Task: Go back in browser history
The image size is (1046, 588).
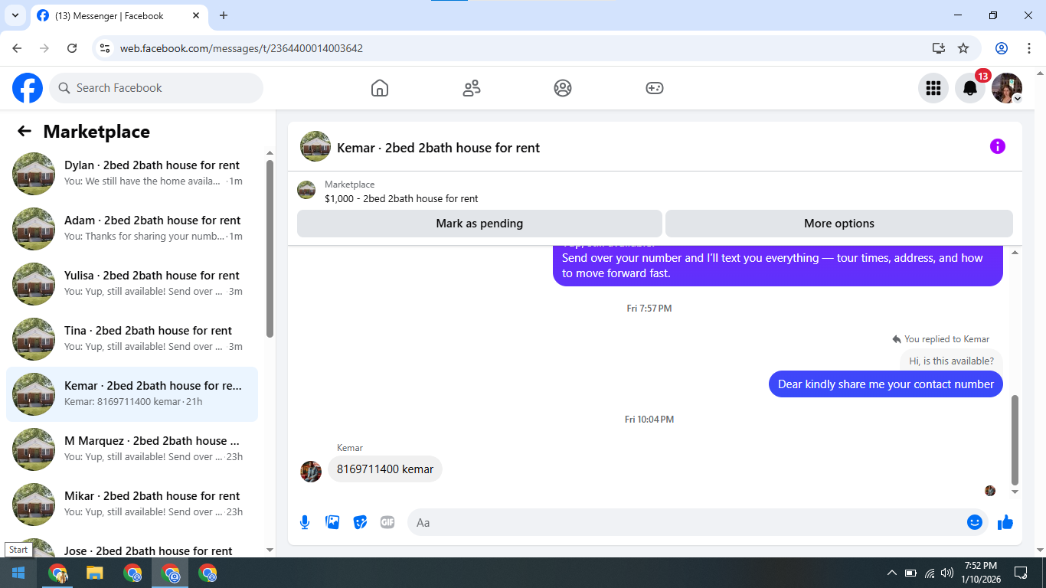Action: (17, 48)
